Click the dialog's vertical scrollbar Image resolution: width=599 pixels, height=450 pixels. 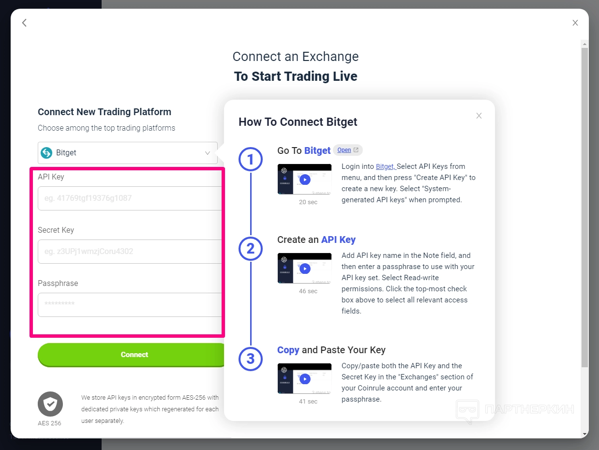[x=584, y=208]
